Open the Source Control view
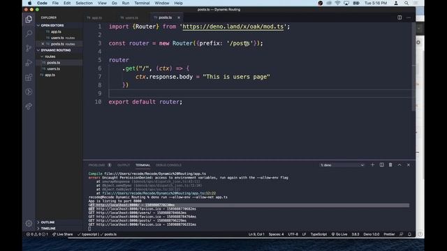The image size is (447, 251). point(29,48)
